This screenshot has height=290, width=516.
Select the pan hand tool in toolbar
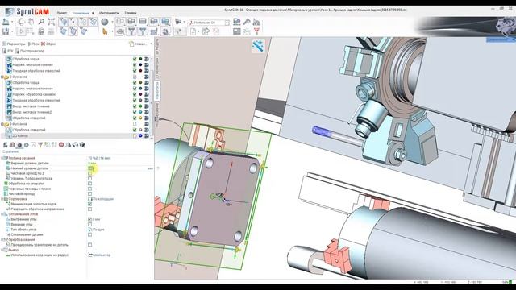coord(31,22)
